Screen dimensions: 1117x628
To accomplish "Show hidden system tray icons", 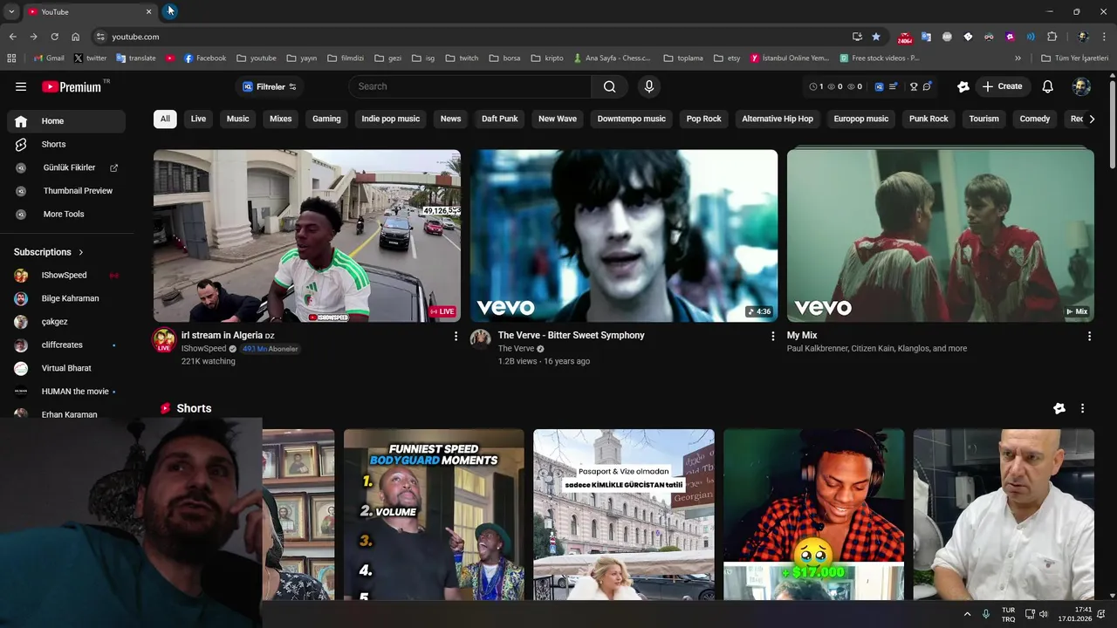I will [967, 614].
